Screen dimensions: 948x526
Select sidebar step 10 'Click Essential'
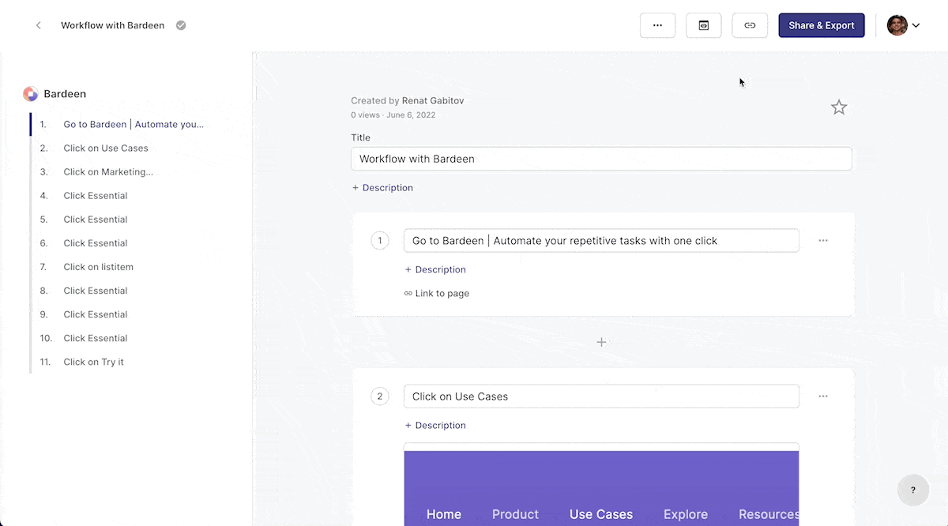(96, 338)
